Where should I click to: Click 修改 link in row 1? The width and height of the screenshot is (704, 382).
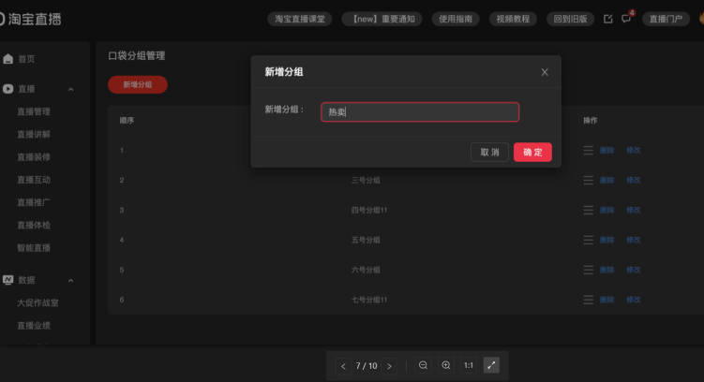[x=634, y=150]
